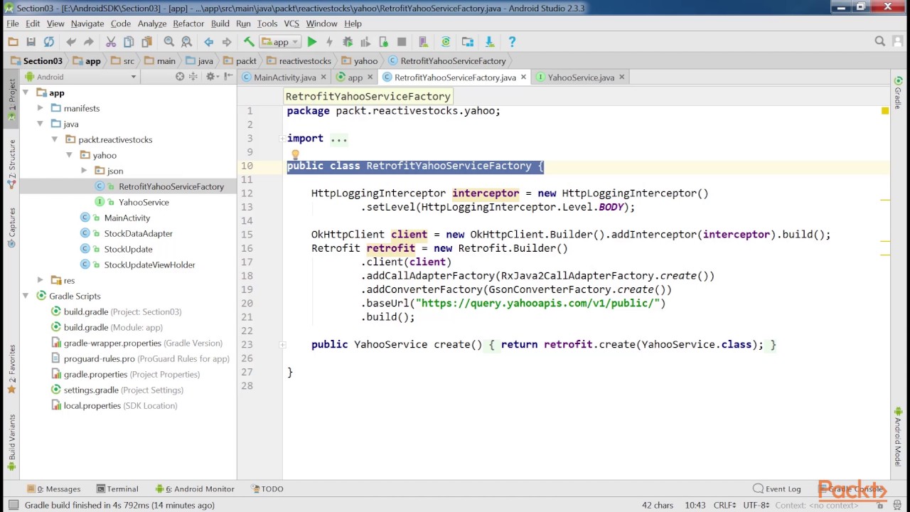
Task: Click the Find magnifier icon
Action: [169, 42]
